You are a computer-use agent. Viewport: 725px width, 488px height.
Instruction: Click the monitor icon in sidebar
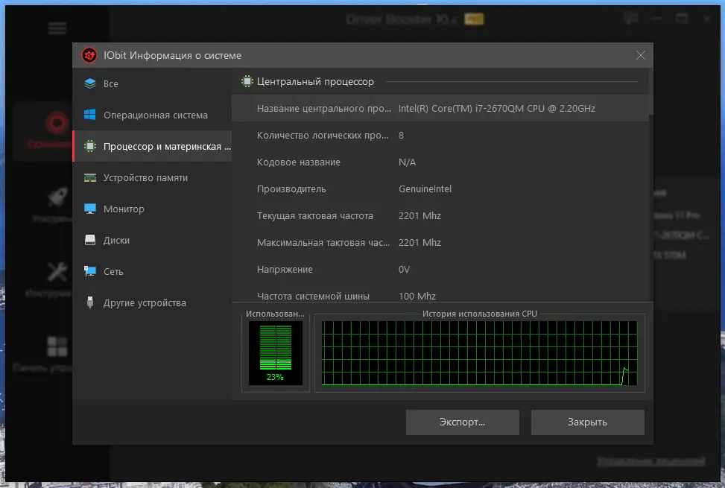pyautogui.click(x=90, y=209)
